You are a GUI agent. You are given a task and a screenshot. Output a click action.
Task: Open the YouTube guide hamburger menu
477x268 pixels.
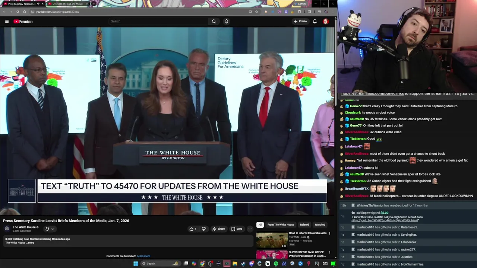7,22
